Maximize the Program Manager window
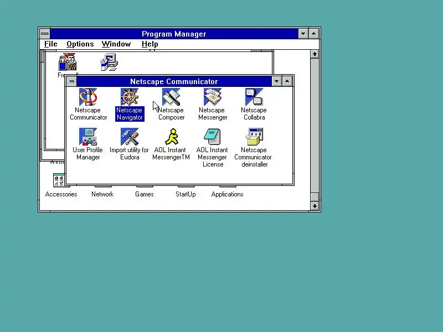 click(x=313, y=34)
